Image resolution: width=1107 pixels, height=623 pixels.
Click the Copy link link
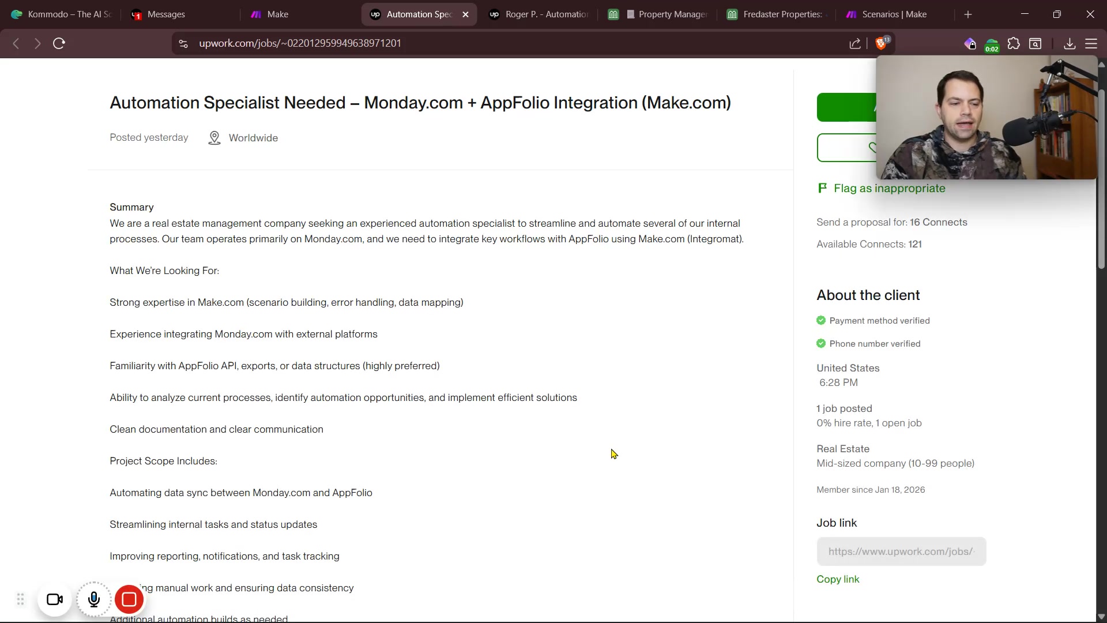(x=838, y=579)
